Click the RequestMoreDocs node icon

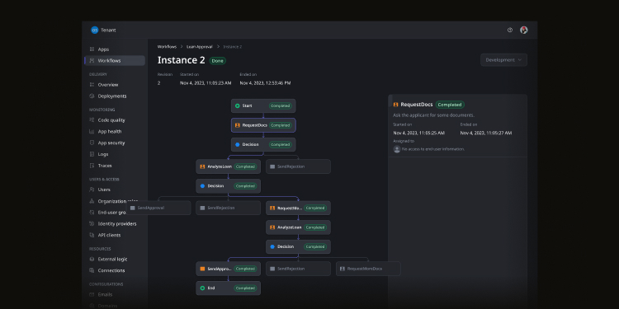tap(343, 269)
